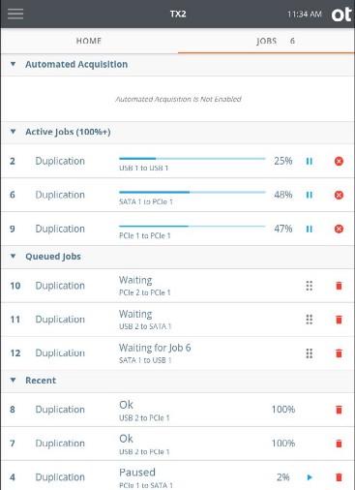Click the Ok status of job 8
Viewport: 355px width, 490px height.
click(126, 405)
